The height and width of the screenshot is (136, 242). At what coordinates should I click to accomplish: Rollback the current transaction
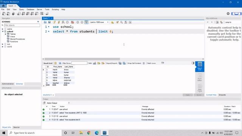pyautogui.click(x=82, y=22)
